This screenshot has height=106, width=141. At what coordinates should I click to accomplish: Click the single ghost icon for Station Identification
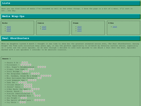tap(34, 93)
